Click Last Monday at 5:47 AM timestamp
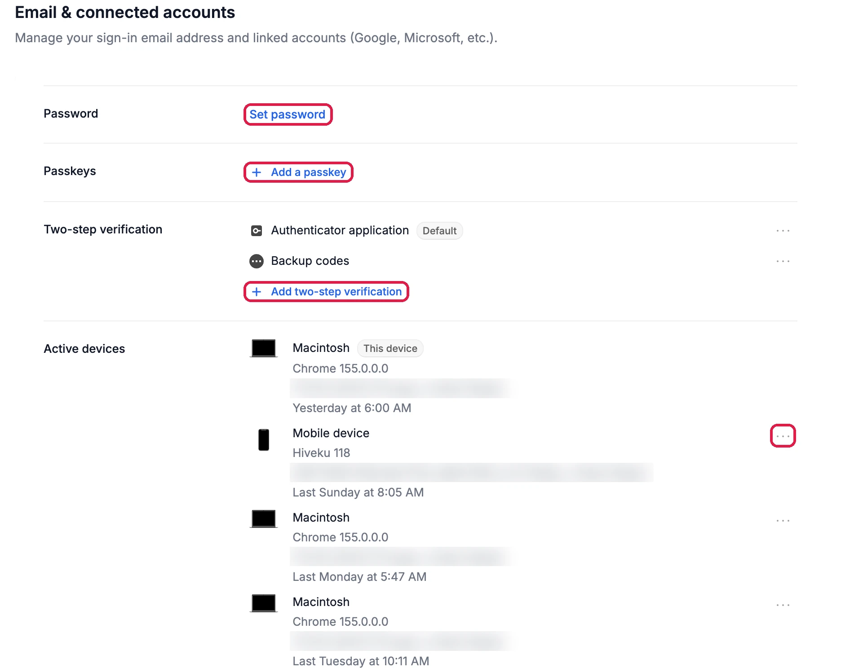This screenshot has width=841, height=672. (359, 577)
